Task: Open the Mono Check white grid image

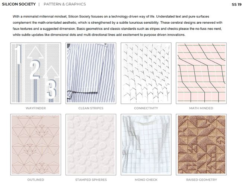Action: [x=146, y=144]
